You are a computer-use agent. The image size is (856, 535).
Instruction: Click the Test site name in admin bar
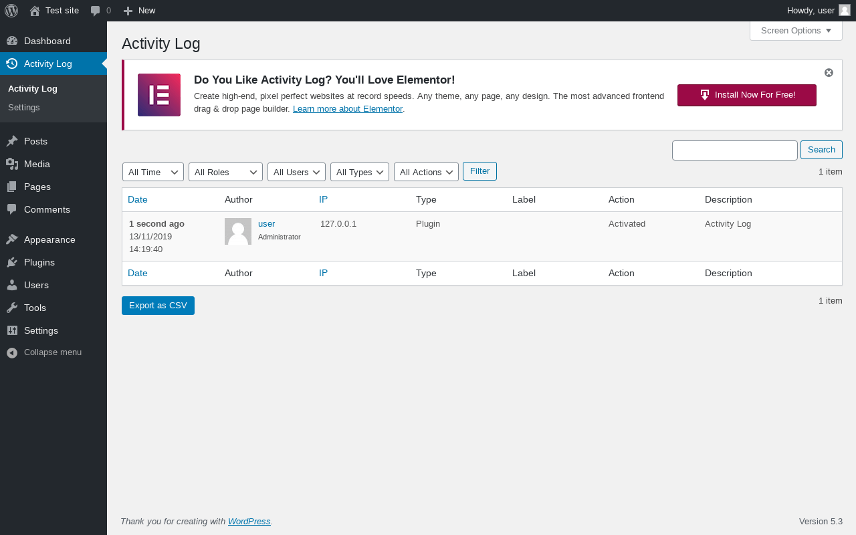point(62,11)
